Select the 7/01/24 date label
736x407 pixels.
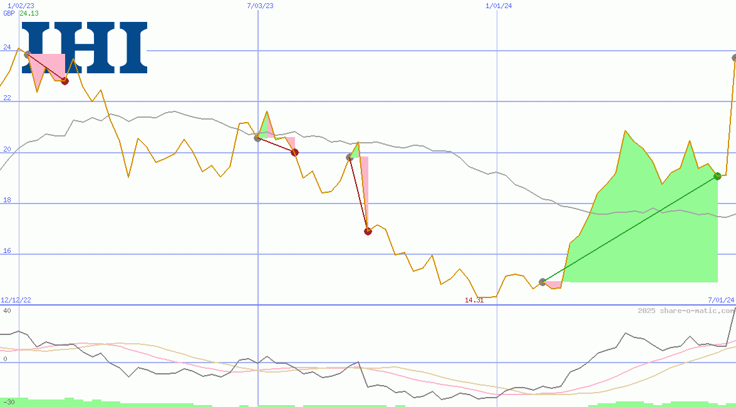click(x=716, y=299)
